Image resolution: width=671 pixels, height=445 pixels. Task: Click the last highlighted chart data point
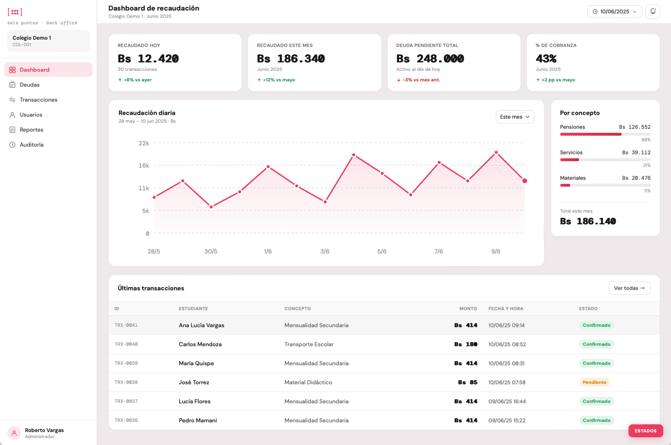point(524,181)
